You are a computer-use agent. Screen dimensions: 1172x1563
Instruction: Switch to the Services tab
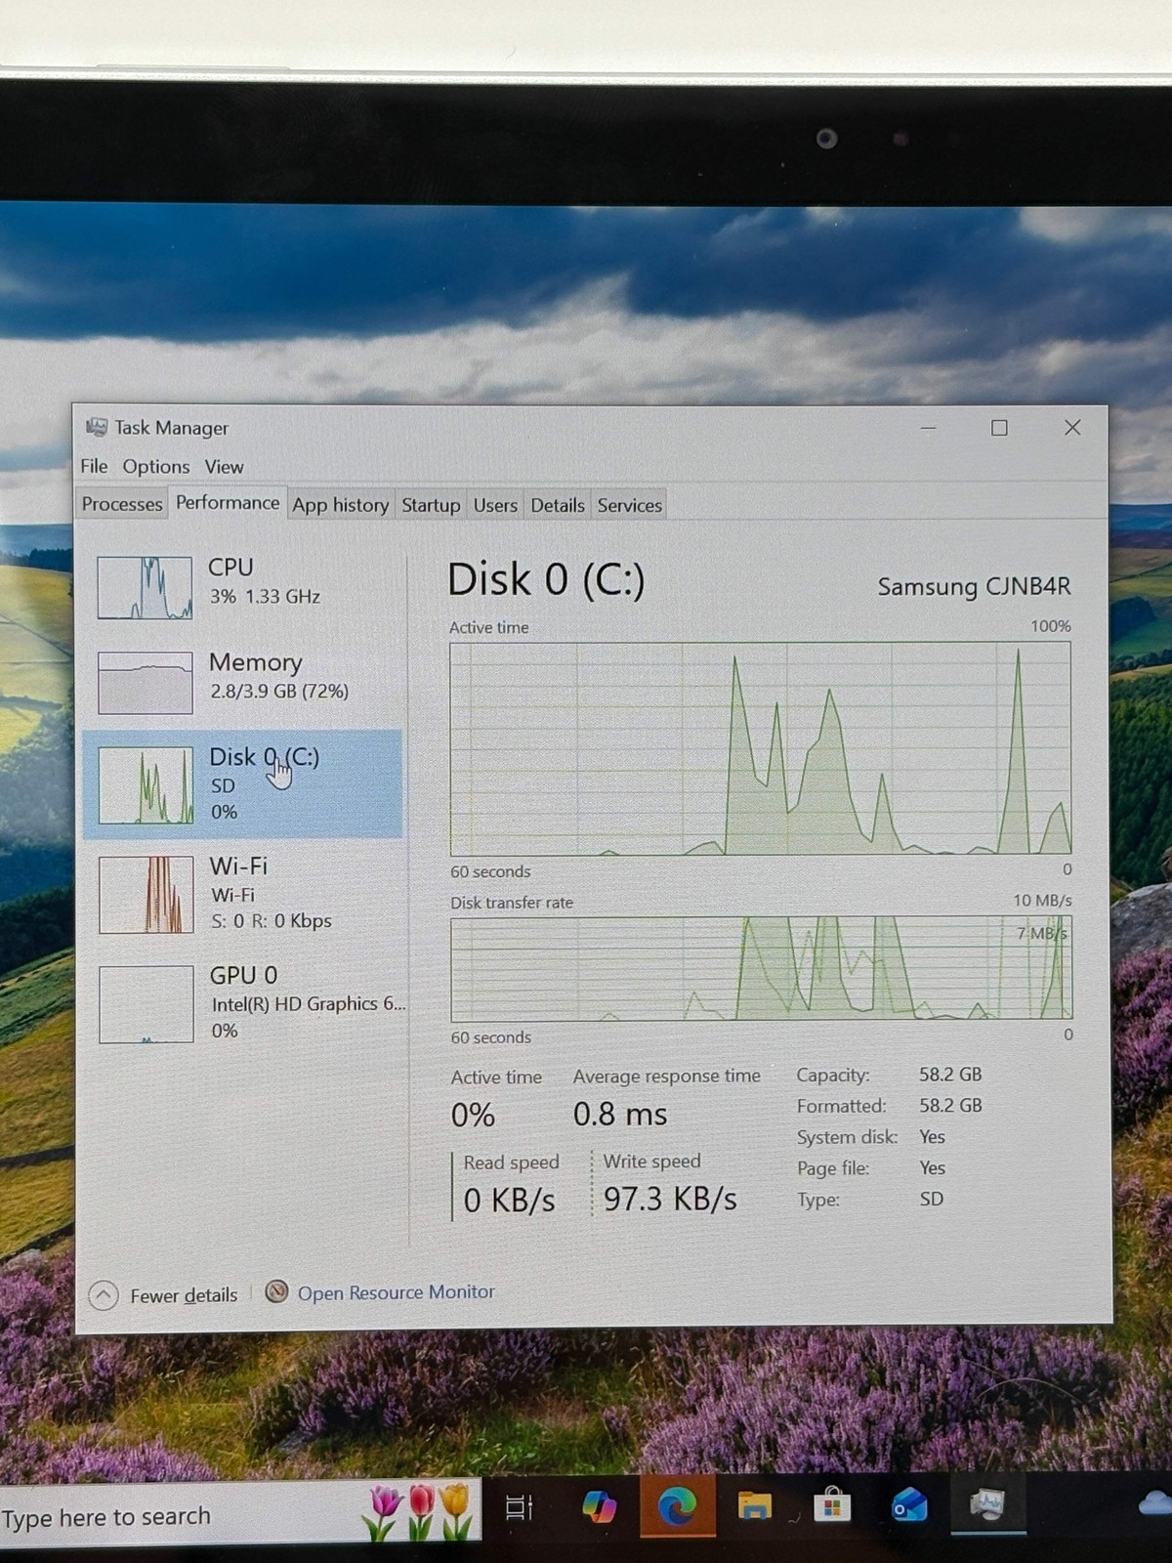click(x=630, y=505)
